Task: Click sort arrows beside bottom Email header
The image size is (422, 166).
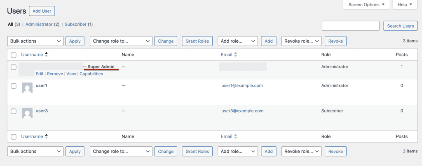Action: click(235, 136)
